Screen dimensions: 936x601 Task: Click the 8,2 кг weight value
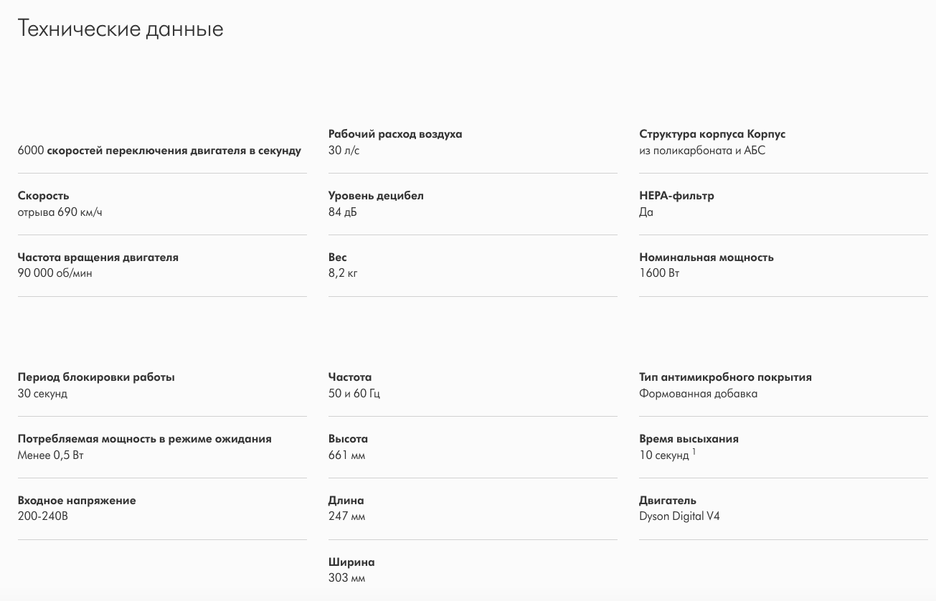[343, 273]
